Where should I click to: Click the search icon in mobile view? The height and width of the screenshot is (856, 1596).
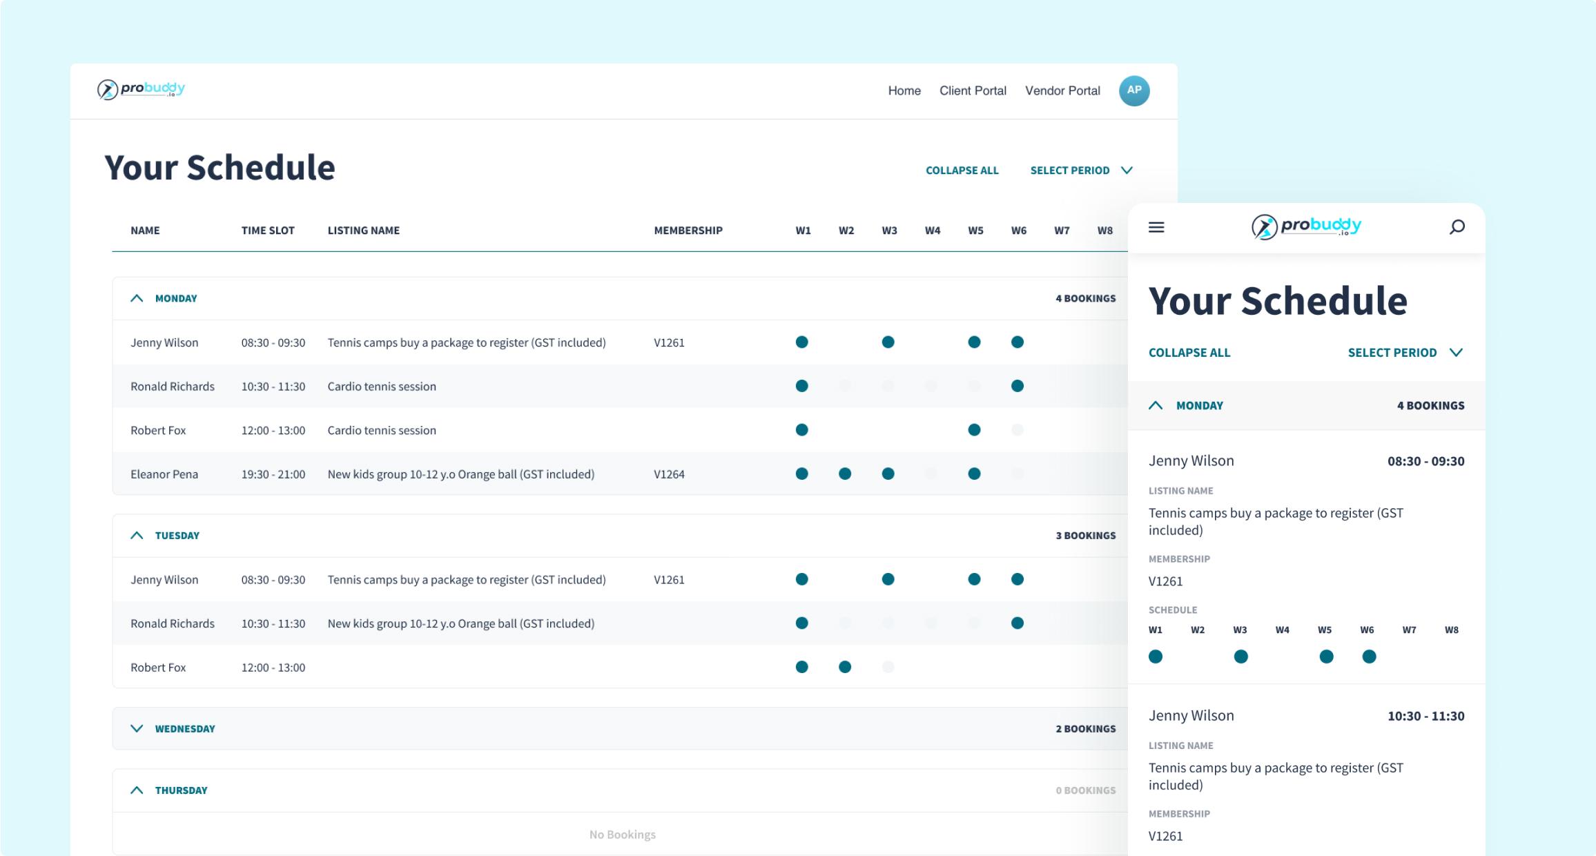[1457, 227]
